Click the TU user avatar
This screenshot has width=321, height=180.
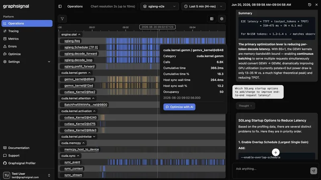(x=6, y=175)
